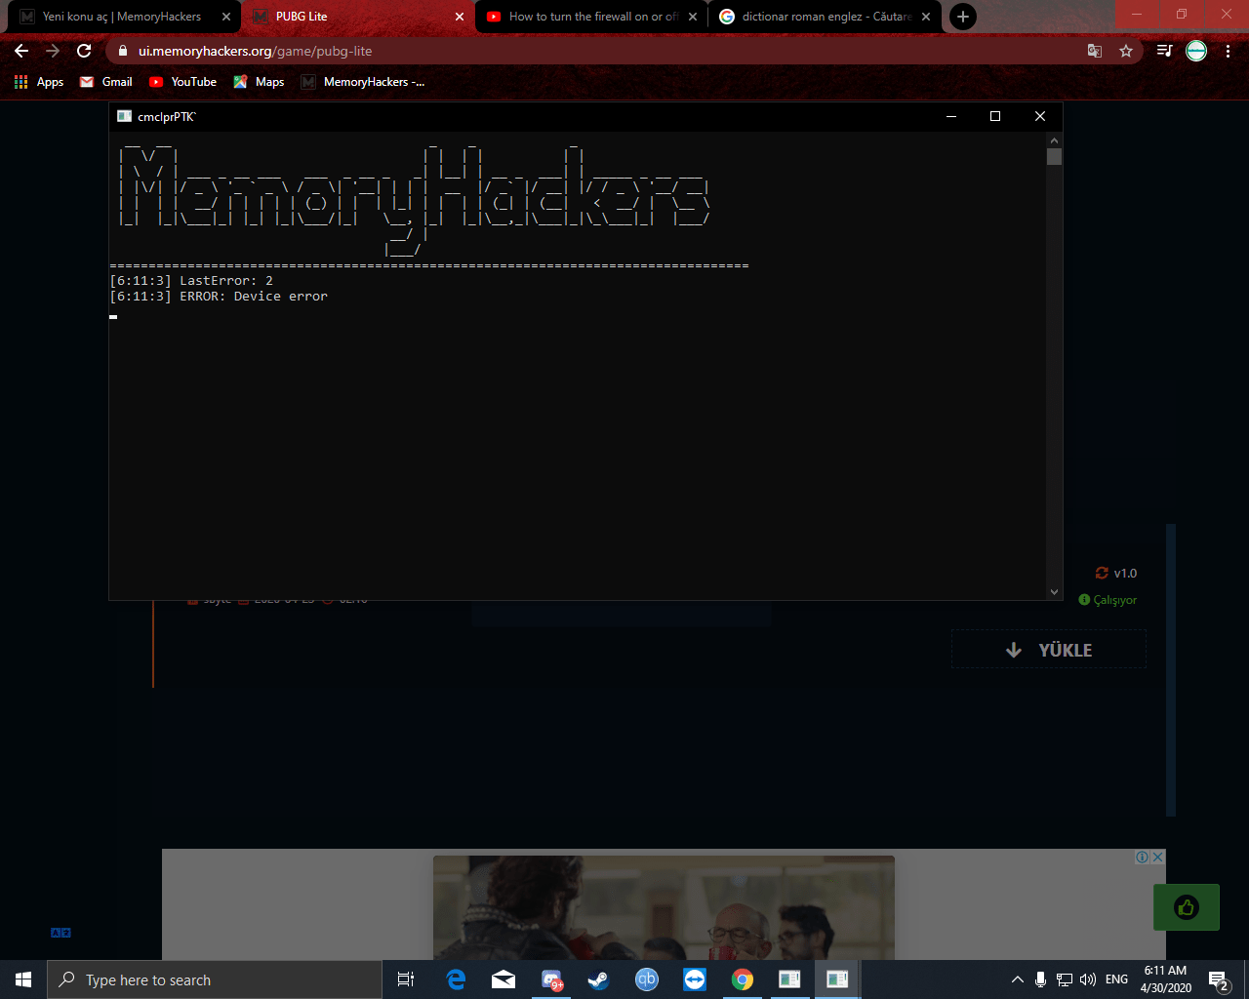Open TeamViewer from the taskbar
The height and width of the screenshot is (999, 1249).
[x=695, y=979]
